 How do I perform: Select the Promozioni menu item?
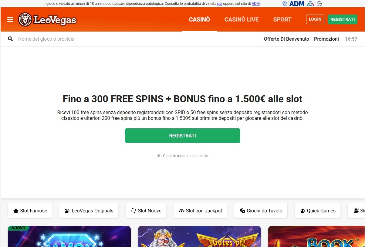(x=326, y=39)
